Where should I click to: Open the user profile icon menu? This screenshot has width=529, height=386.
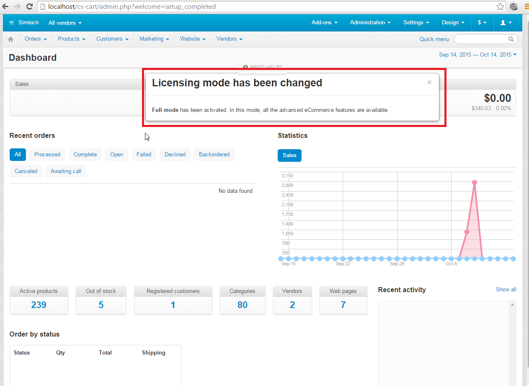[506, 23]
